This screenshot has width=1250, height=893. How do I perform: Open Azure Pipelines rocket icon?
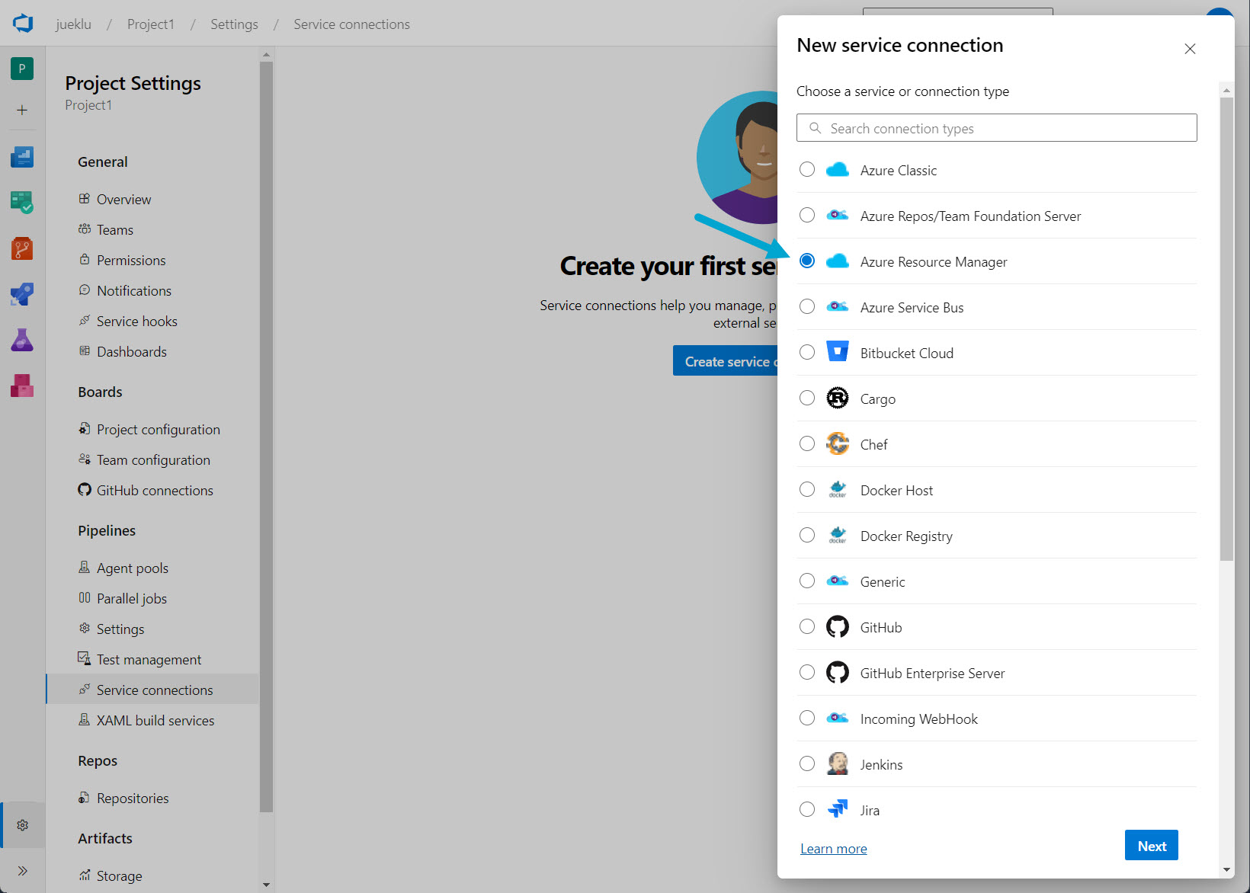22,294
